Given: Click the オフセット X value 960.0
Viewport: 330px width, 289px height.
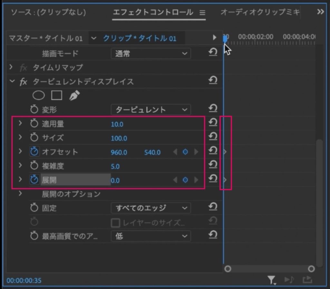Looking at the screenshot, I should point(119,152).
